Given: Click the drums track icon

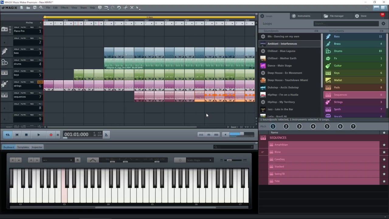Looking at the screenshot, I should [4, 62].
